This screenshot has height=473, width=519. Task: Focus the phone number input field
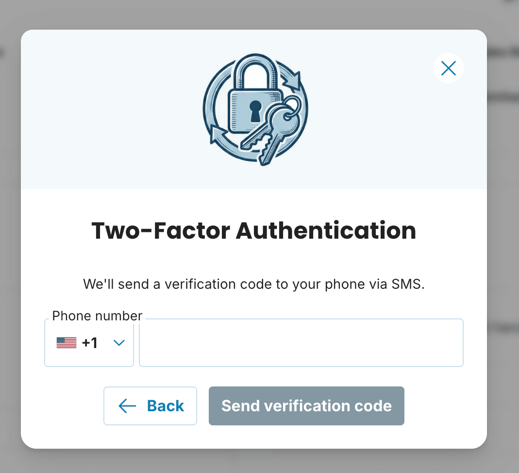301,343
